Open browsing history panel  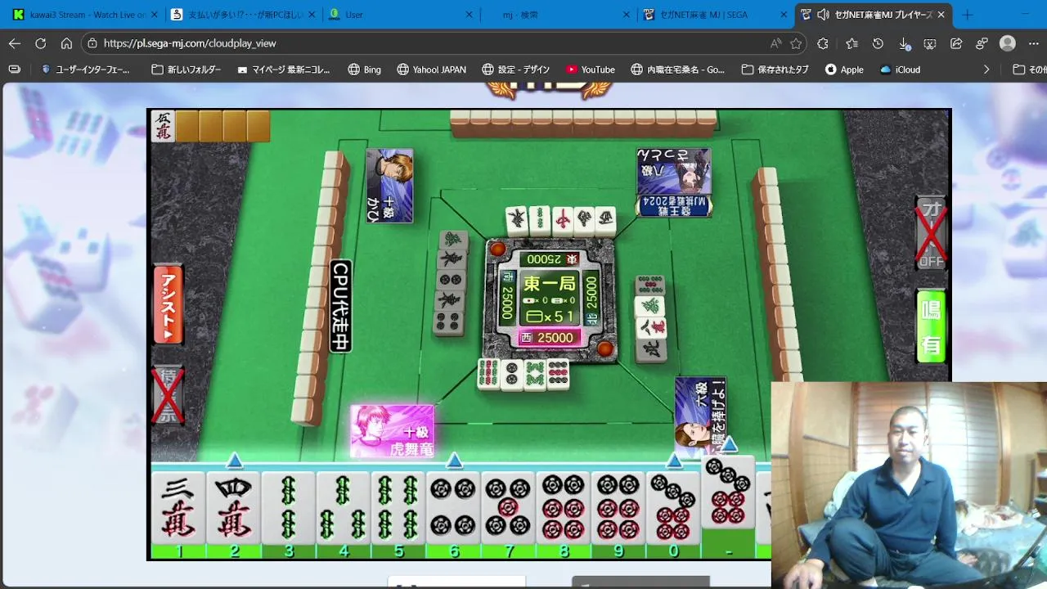click(x=878, y=43)
